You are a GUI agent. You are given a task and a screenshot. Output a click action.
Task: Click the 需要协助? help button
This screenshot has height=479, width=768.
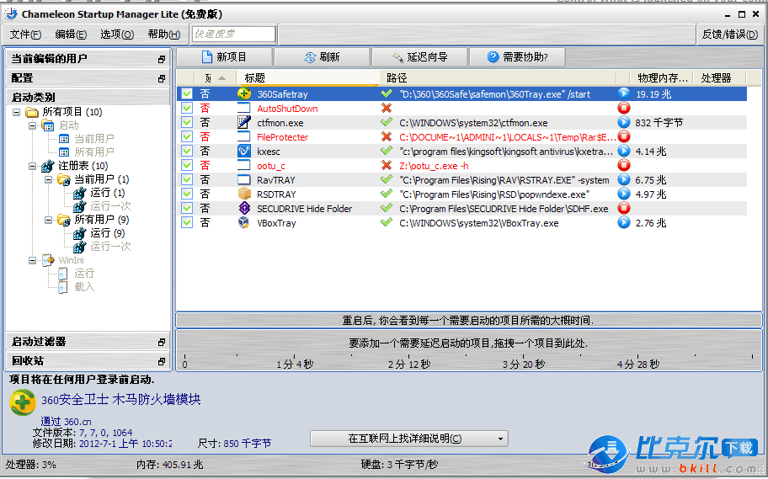(517, 57)
